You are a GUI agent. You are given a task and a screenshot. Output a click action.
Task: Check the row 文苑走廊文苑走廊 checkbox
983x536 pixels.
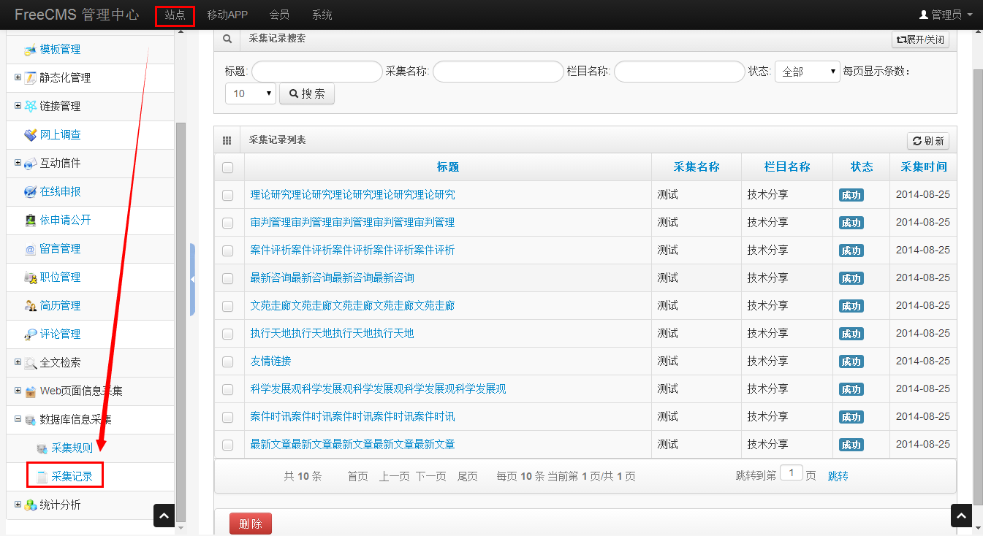coord(228,306)
